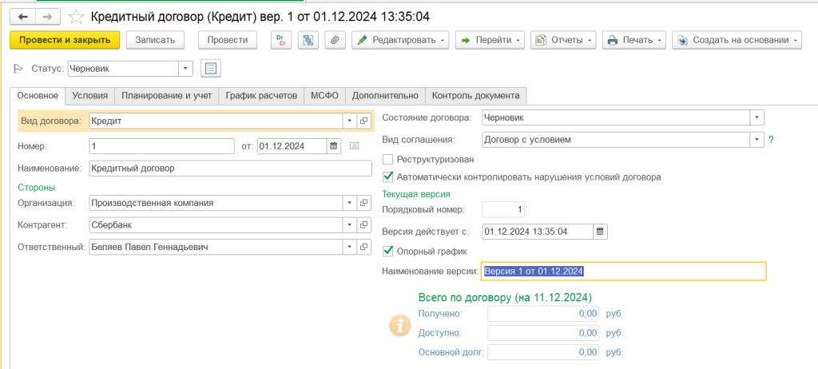Open the Отчеты menu
The image size is (818, 369).
(x=563, y=40)
